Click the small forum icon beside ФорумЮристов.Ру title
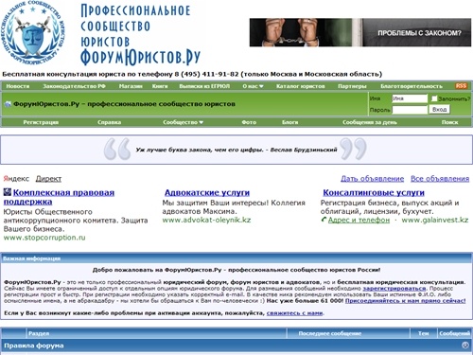The height and width of the screenshot is (355, 473). pyautogui.click(x=8, y=104)
